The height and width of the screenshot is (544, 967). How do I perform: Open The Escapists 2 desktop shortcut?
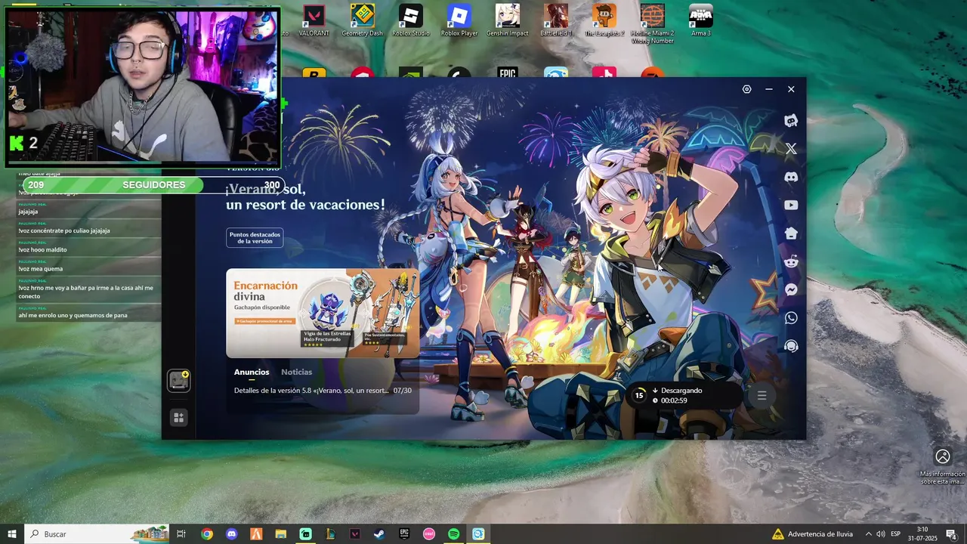[604, 20]
